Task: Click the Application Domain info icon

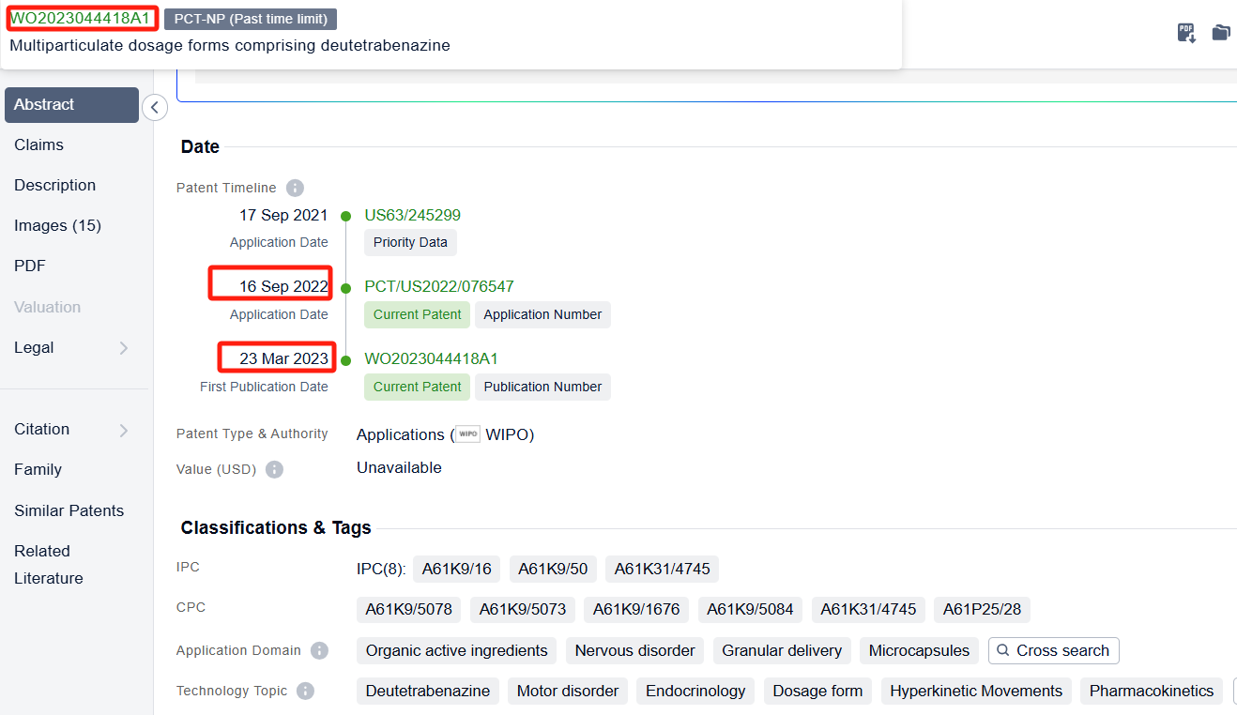Action: (319, 651)
